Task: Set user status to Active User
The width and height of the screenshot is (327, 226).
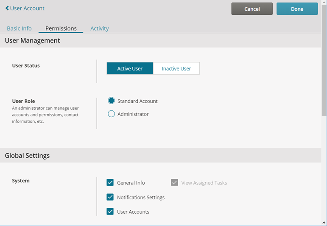Action: (130, 68)
